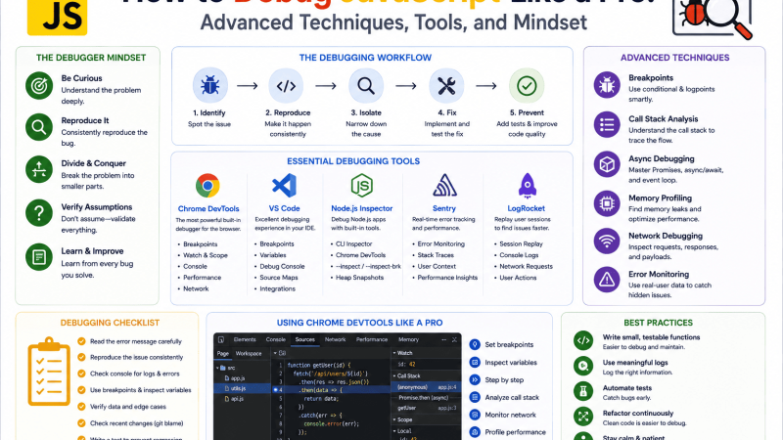
Task: Click the bug magnifier icon in header
Action: (713, 19)
